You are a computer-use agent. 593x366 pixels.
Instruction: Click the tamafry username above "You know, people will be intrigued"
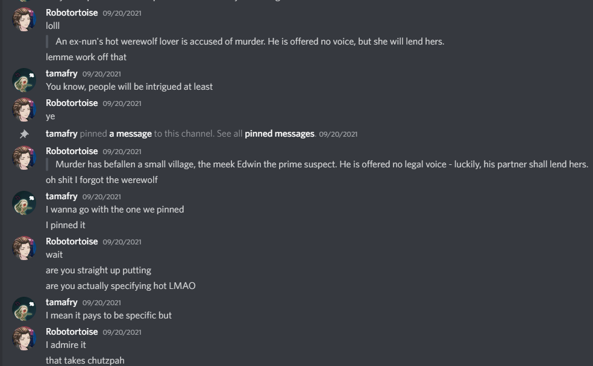tap(61, 73)
